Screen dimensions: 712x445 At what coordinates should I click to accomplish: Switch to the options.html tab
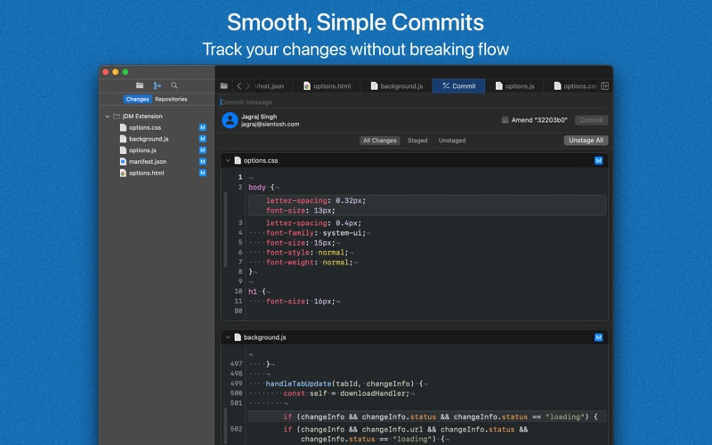coord(327,85)
